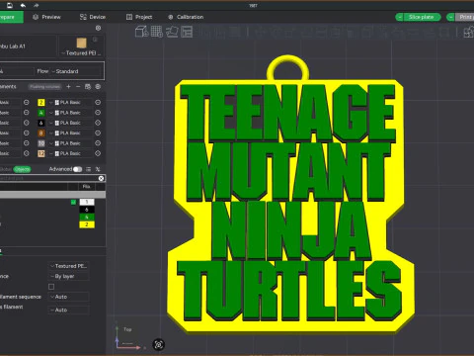Click the Preview tab cube icon
The width and height of the screenshot is (474, 356).
(x=36, y=17)
